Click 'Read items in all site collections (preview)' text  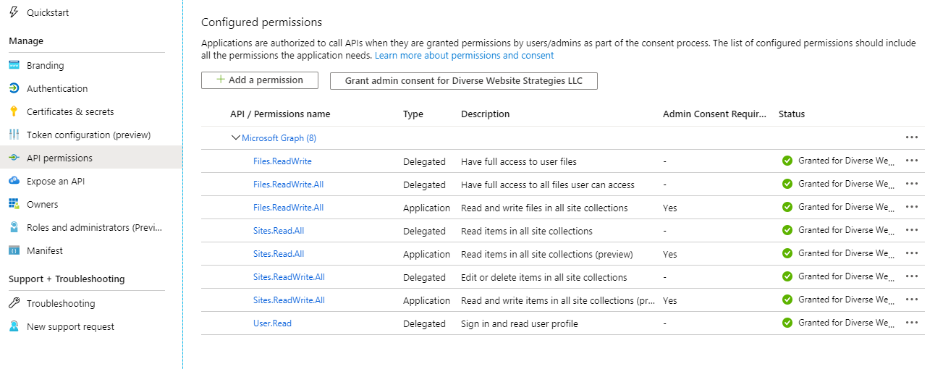click(x=547, y=254)
